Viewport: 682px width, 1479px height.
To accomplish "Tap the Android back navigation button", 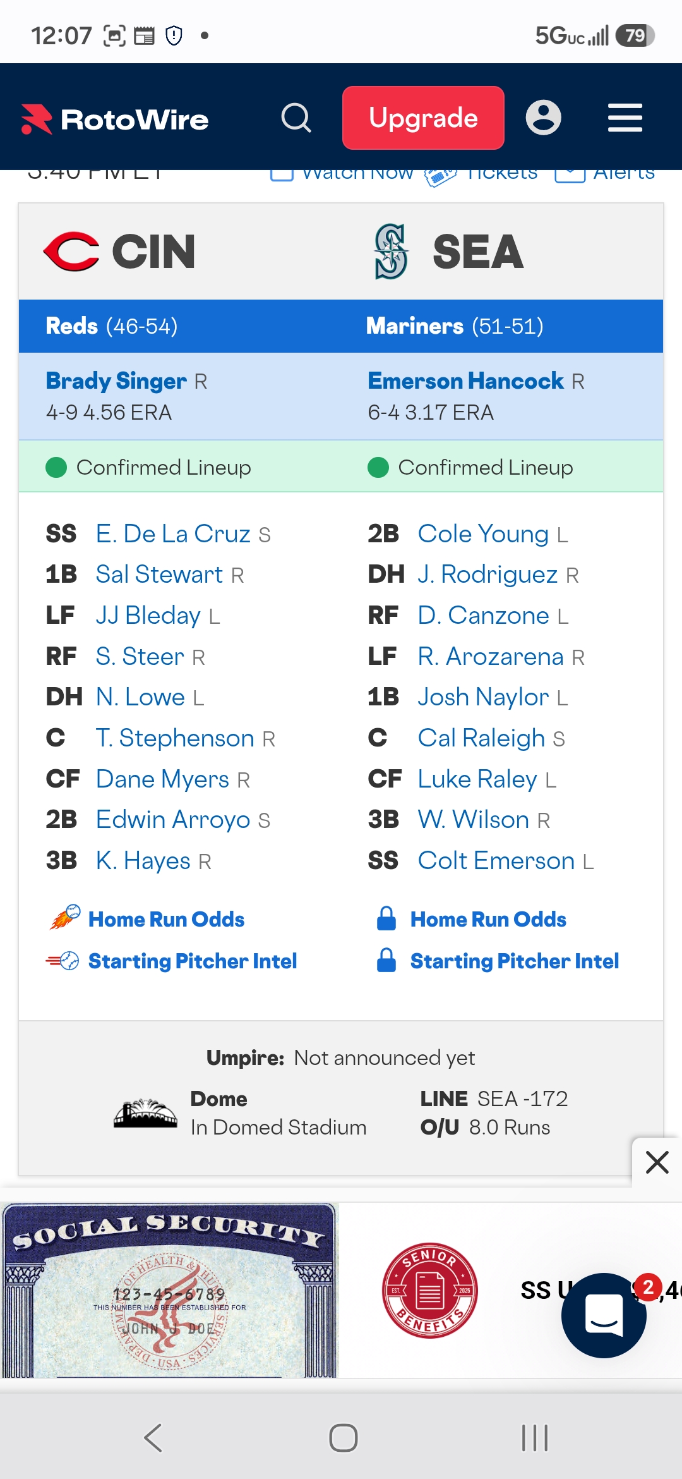I will 153,1438.
